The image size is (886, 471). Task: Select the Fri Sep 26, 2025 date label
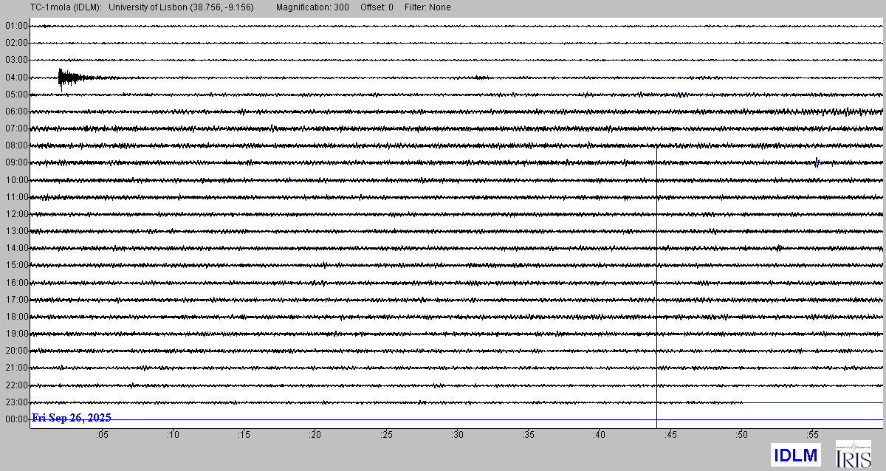(x=71, y=418)
